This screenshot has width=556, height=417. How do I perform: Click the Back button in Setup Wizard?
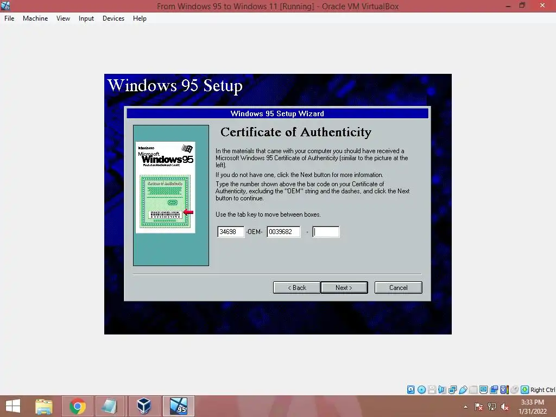click(297, 288)
